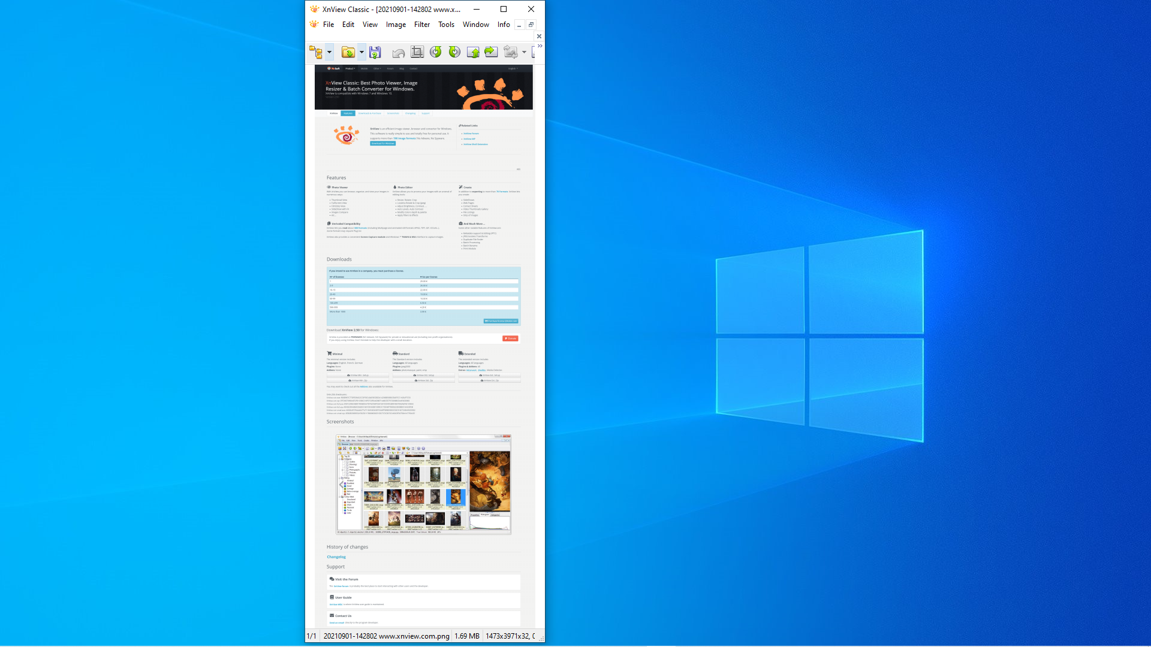Open the Tools menu
The height and width of the screenshot is (647, 1151).
click(x=446, y=25)
